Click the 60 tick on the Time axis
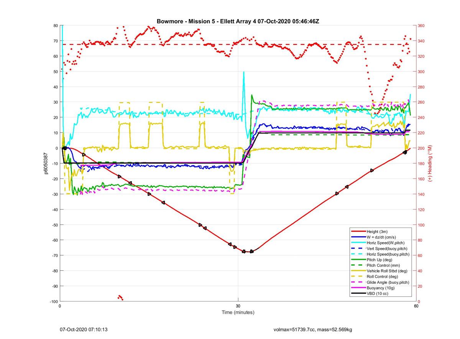Viewport: 460px width, 339px height. (416, 306)
